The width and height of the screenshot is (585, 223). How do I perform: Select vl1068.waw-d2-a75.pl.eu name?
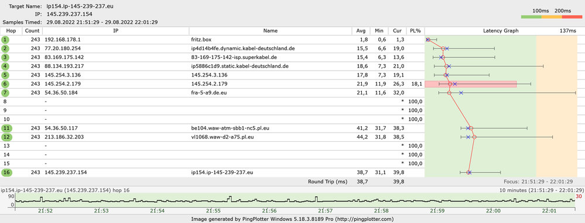click(223, 137)
